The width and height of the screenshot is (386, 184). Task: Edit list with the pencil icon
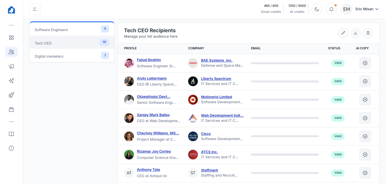tap(343, 33)
